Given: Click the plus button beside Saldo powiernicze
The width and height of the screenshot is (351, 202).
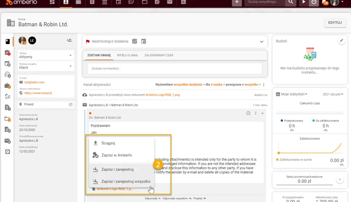Looking at the screenshot, I should click(340, 179).
